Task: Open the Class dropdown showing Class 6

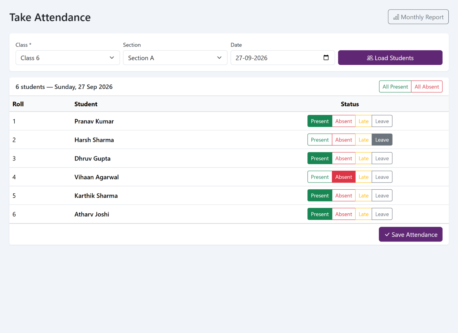Action: tap(68, 58)
